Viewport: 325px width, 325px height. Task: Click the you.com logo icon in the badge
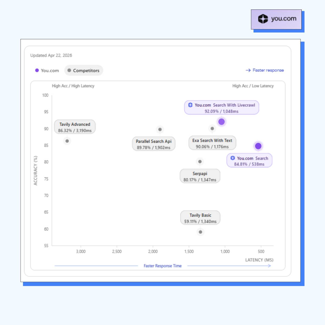point(263,19)
